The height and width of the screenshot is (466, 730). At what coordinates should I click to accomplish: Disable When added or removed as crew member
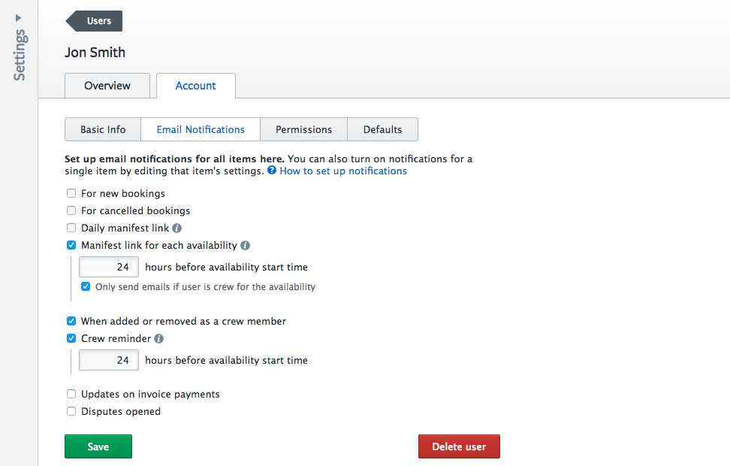pyautogui.click(x=71, y=321)
